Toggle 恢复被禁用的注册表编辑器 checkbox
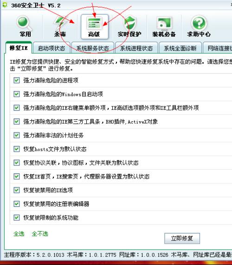This screenshot has width=232, height=265. pos(17,204)
